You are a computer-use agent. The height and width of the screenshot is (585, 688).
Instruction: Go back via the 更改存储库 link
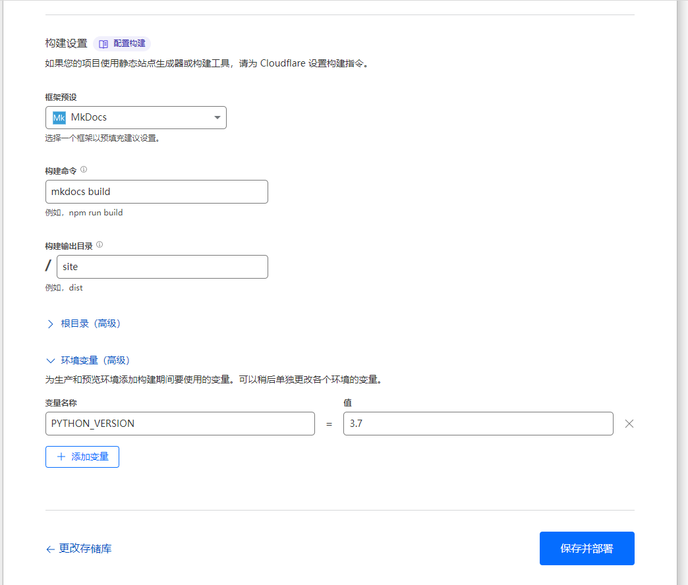point(85,548)
